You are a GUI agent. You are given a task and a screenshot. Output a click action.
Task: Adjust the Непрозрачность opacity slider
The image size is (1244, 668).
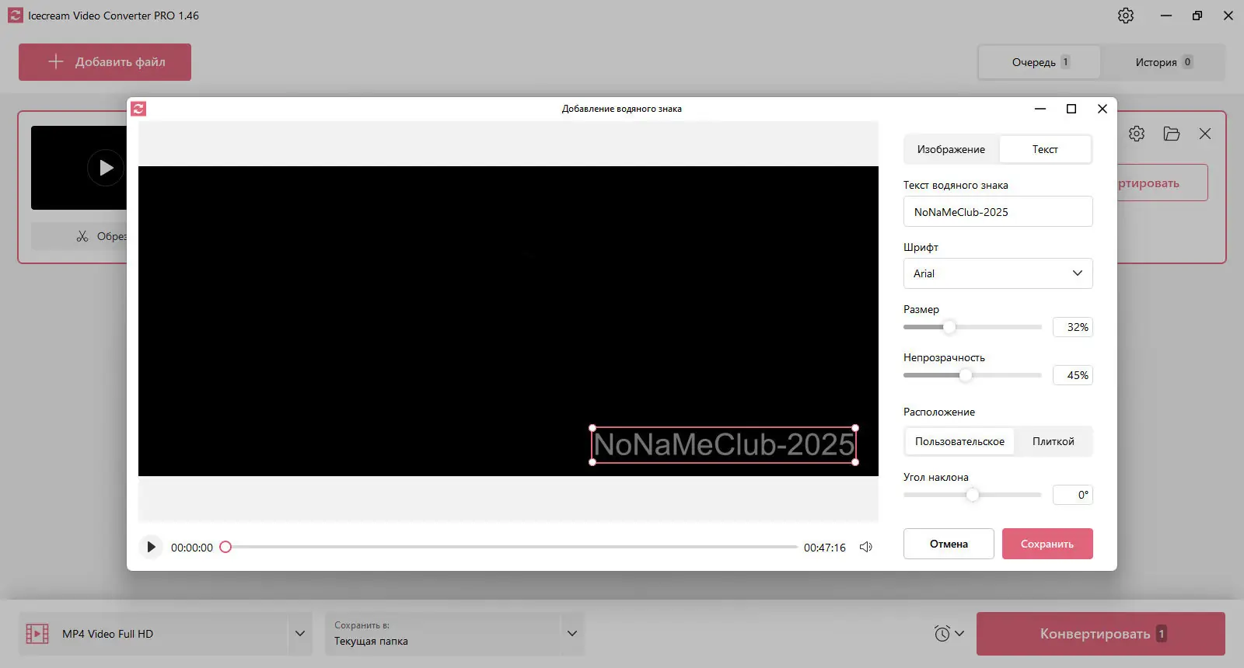coord(966,375)
